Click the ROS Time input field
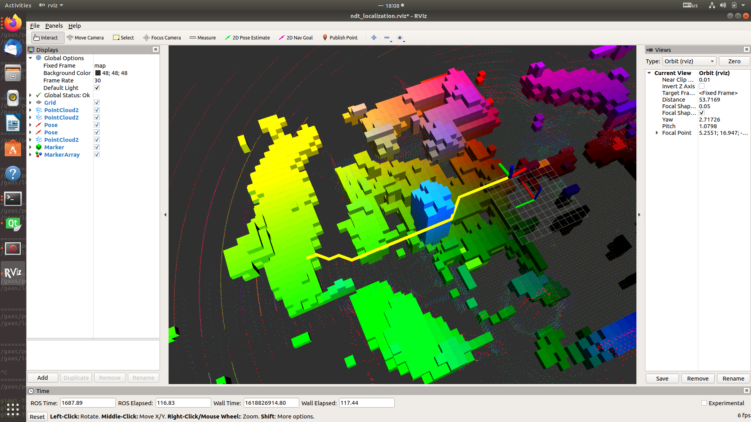The width and height of the screenshot is (751, 422). pyautogui.click(x=86, y=403)
